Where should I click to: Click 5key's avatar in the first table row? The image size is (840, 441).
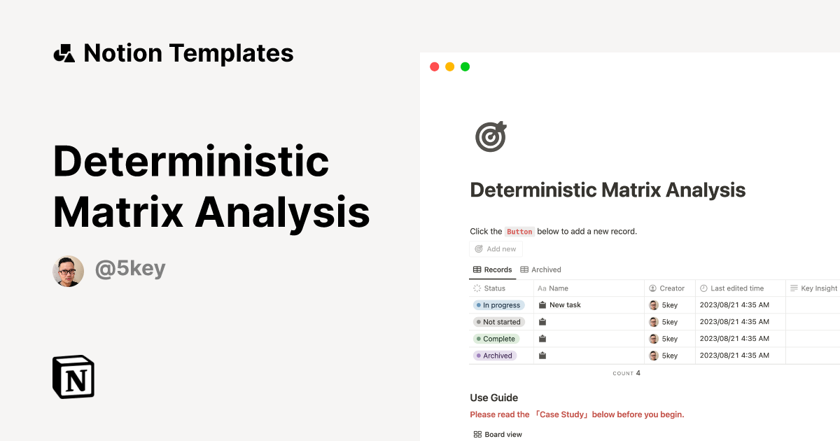652,304
